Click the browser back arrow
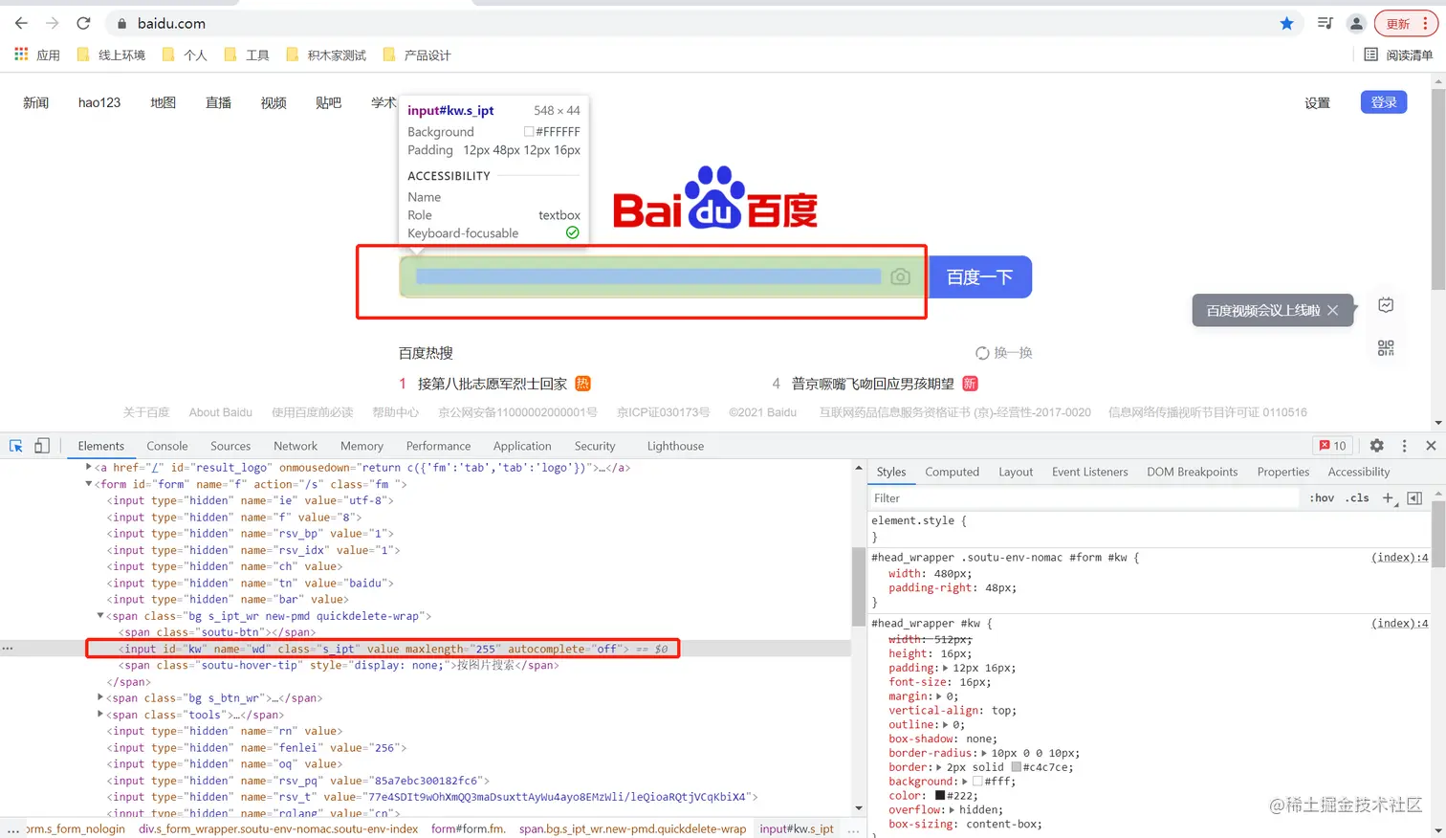 21,23
